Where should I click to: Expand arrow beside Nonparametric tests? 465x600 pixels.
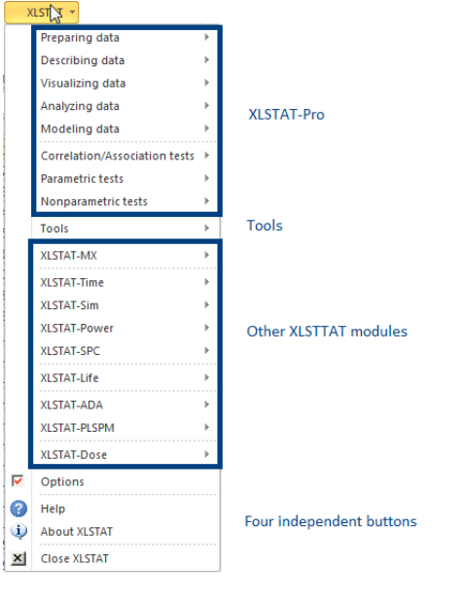(206, 201)
